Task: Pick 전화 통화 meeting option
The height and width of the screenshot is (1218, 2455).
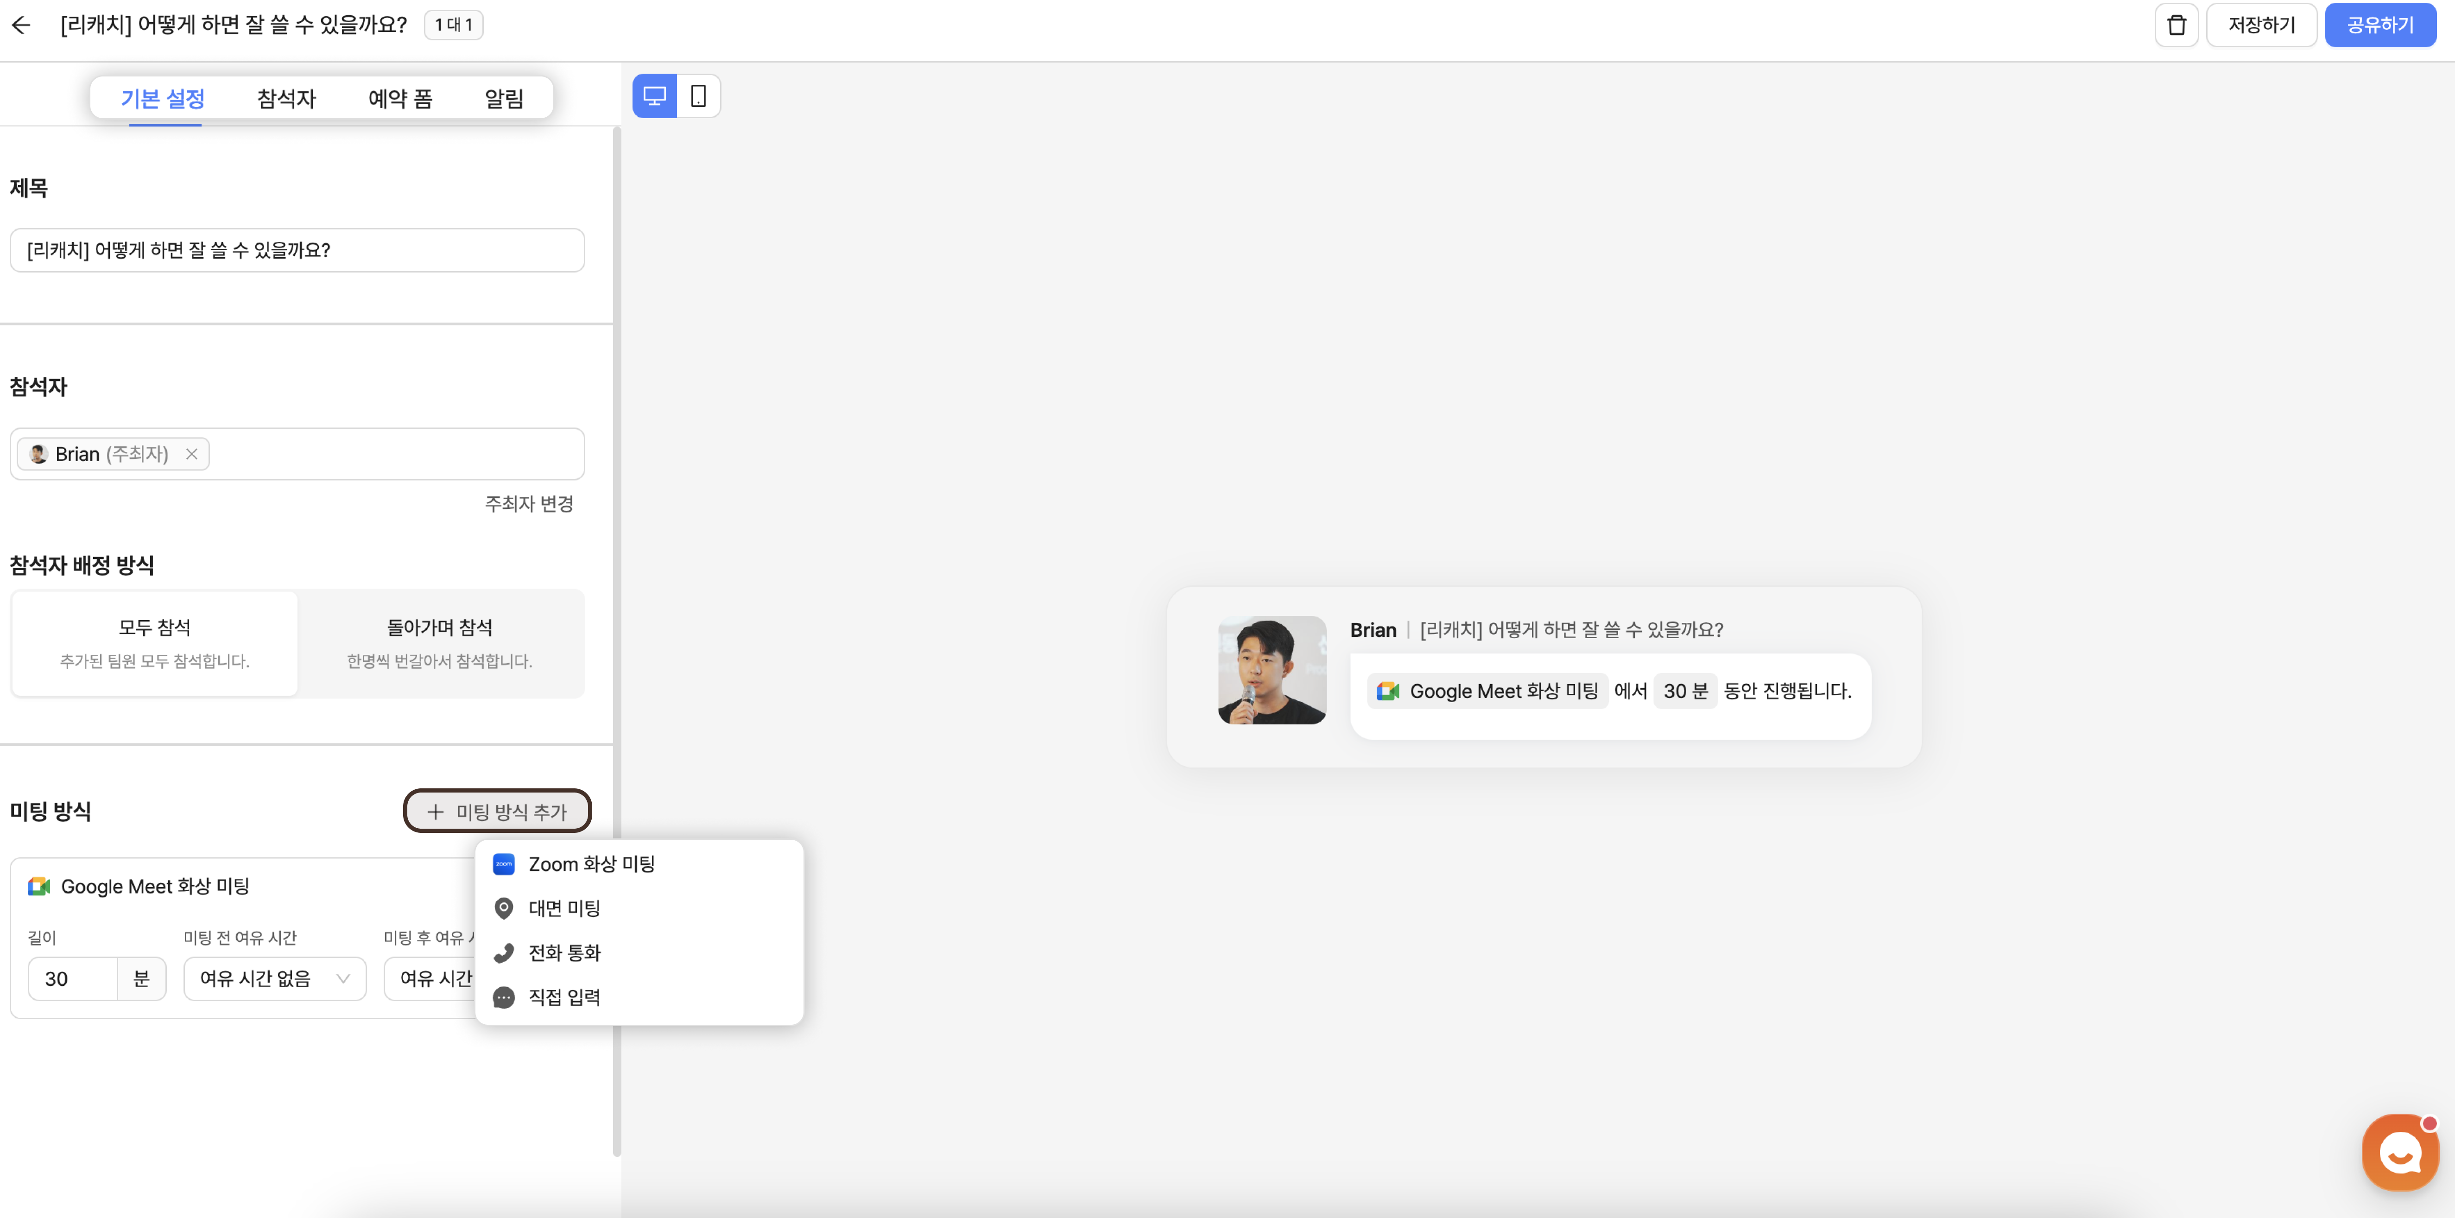Action: tap(564, 952)
